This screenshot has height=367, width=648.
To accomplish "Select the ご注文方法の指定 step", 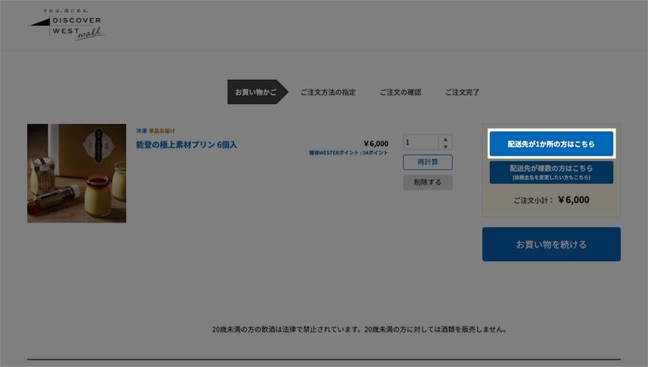I will point(328,93).
